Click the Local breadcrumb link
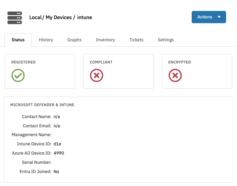The image size is (237, 186). [35, 17]
